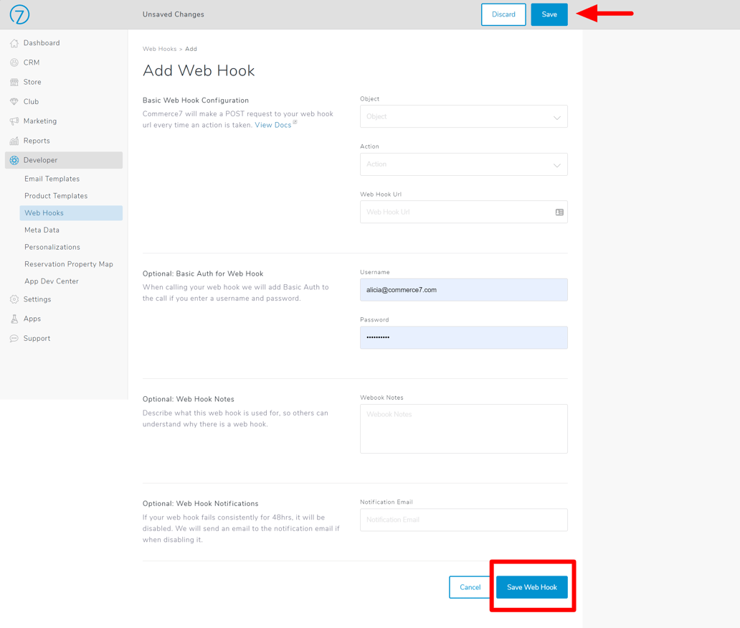Expand the Action dropdown
Screen dimensions: 740x628
tap(463, 164)
